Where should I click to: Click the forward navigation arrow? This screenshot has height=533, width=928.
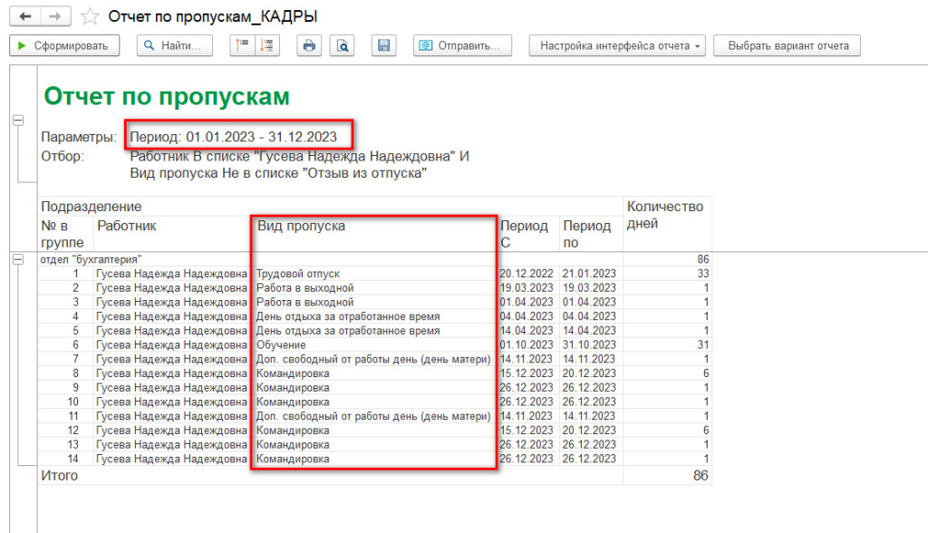(55, 17)
